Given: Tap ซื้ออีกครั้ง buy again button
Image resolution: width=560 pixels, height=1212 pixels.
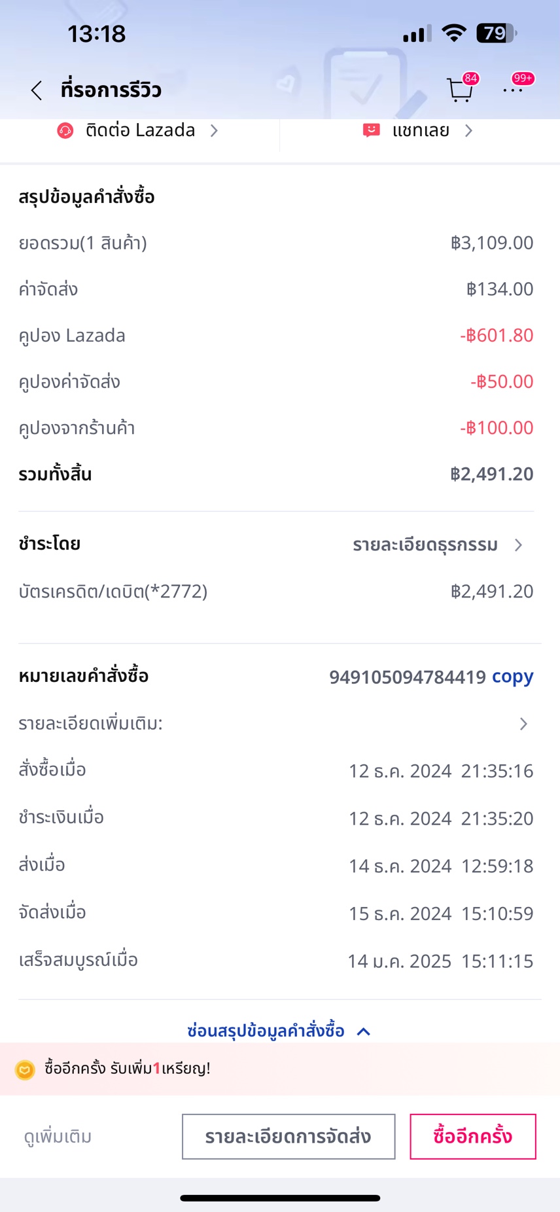Looking at the screenshot, I should (x=472, y=1137).
